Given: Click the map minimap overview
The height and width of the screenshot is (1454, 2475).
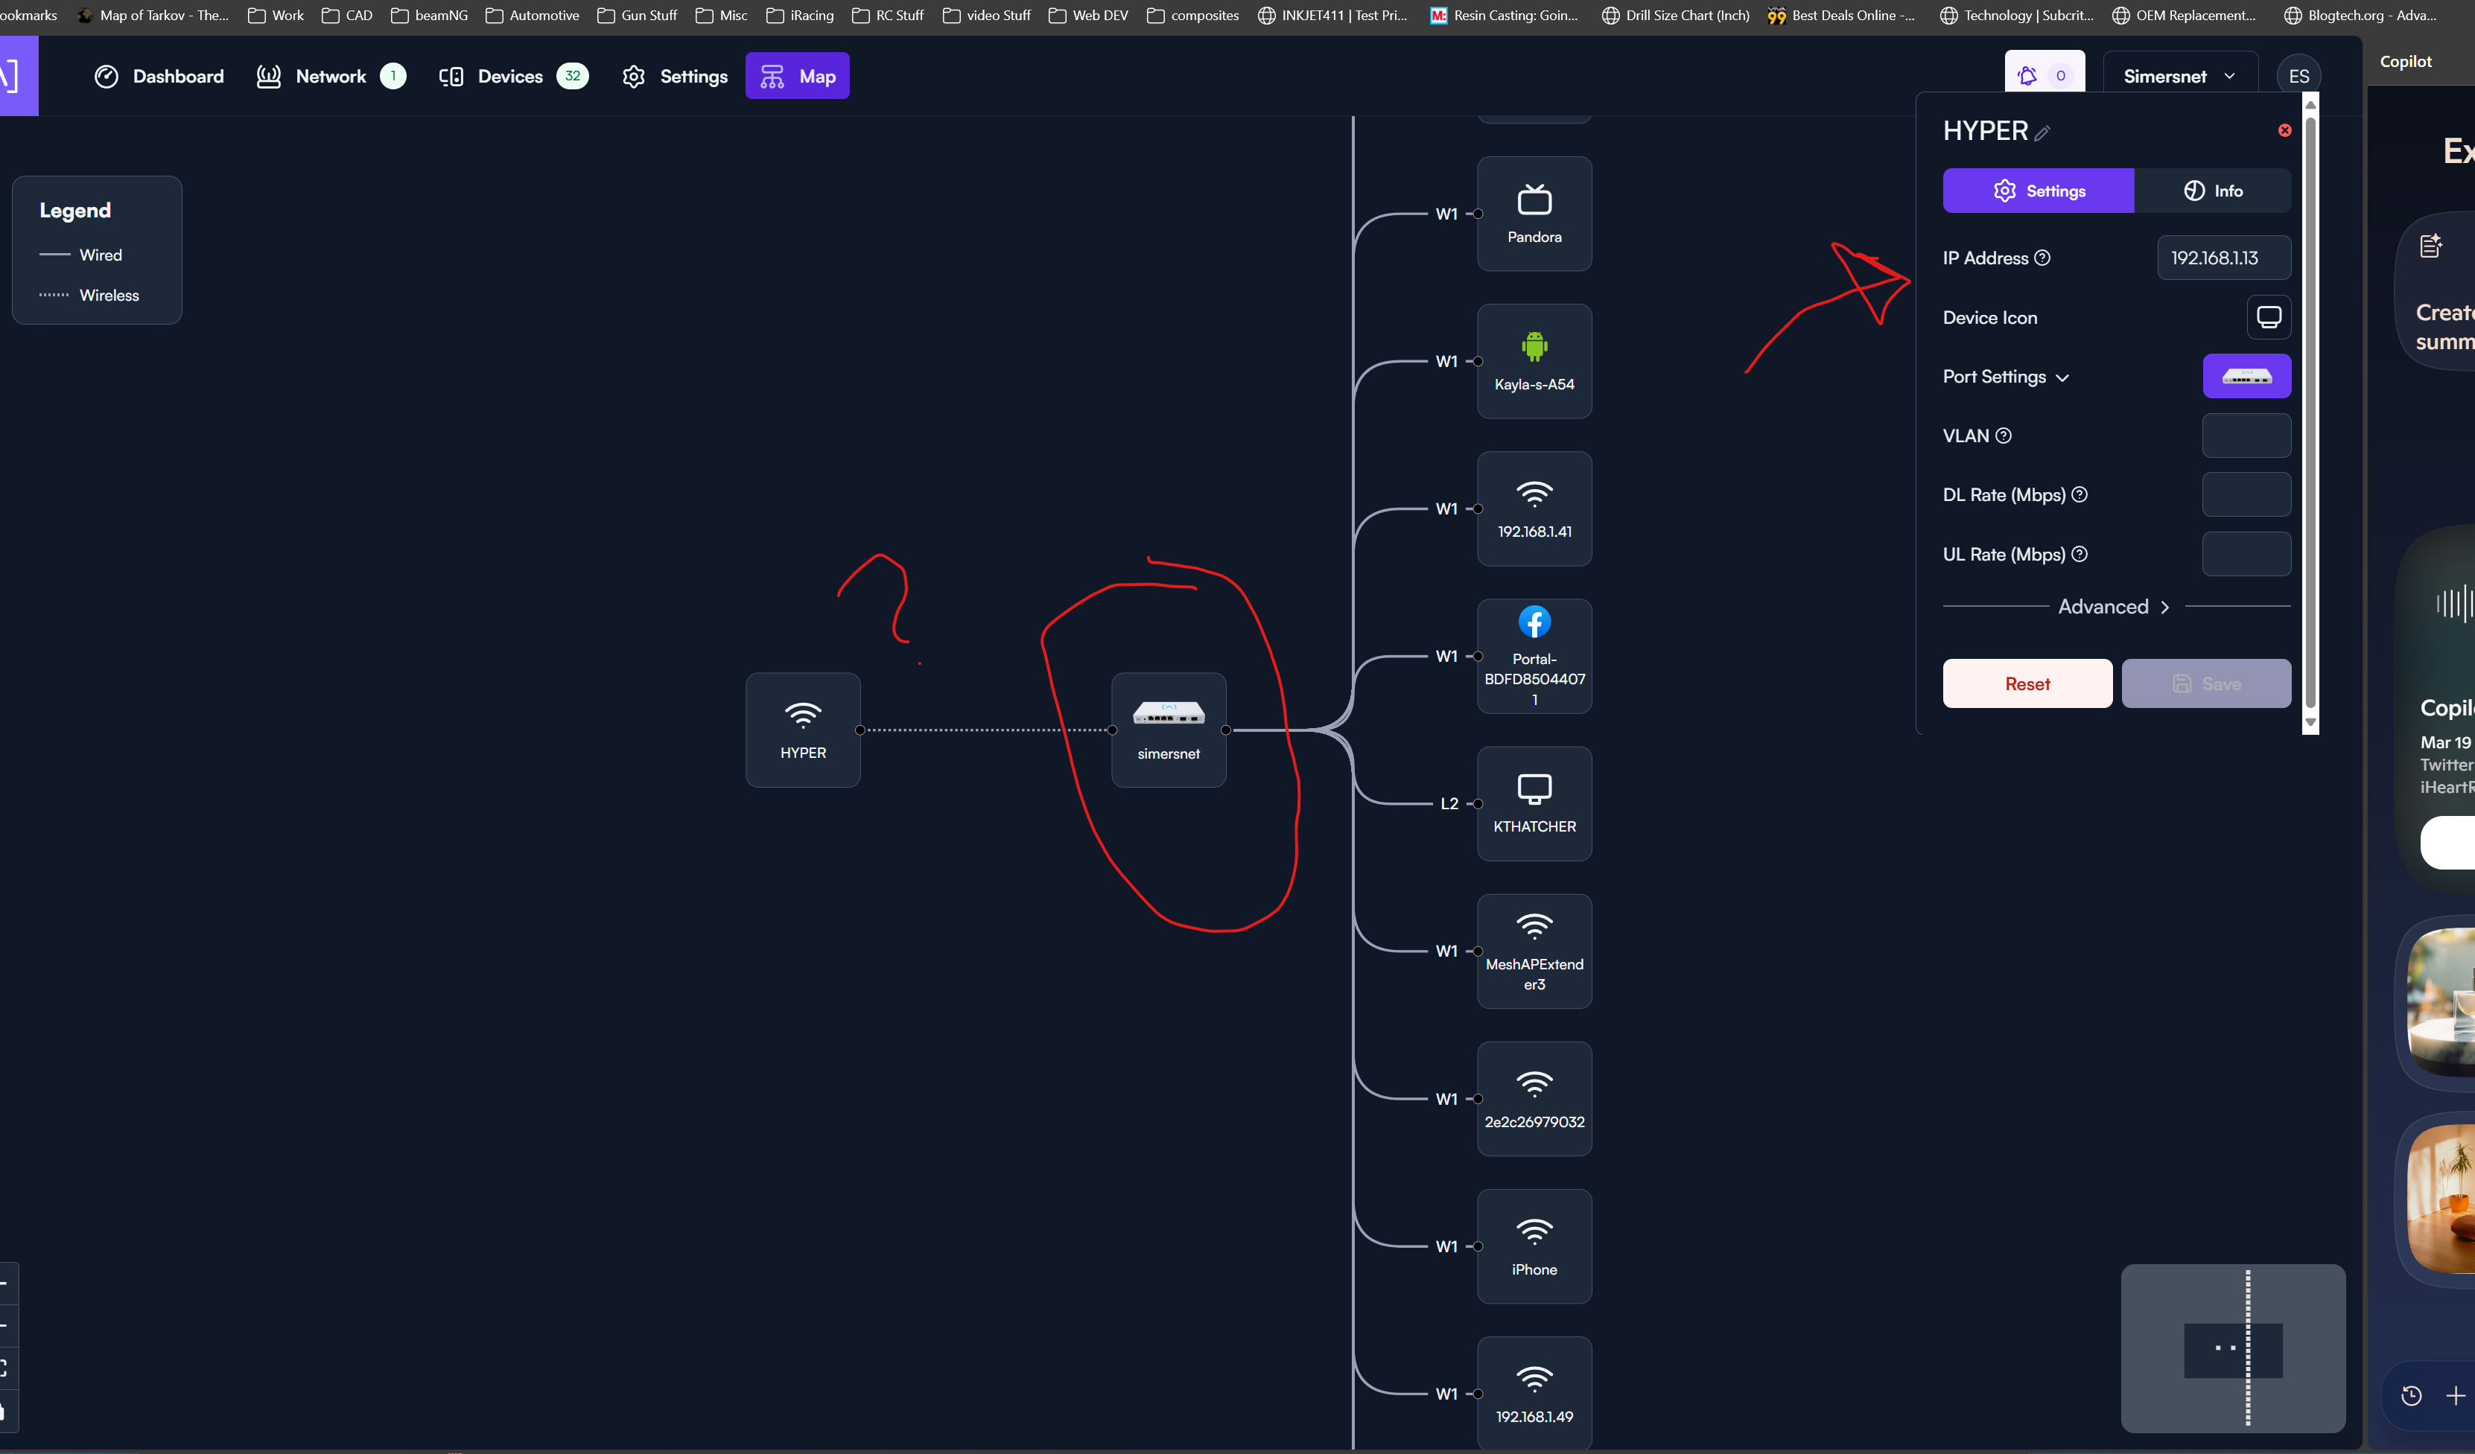Looking at the screenshot, I should click(2232, 1348).
